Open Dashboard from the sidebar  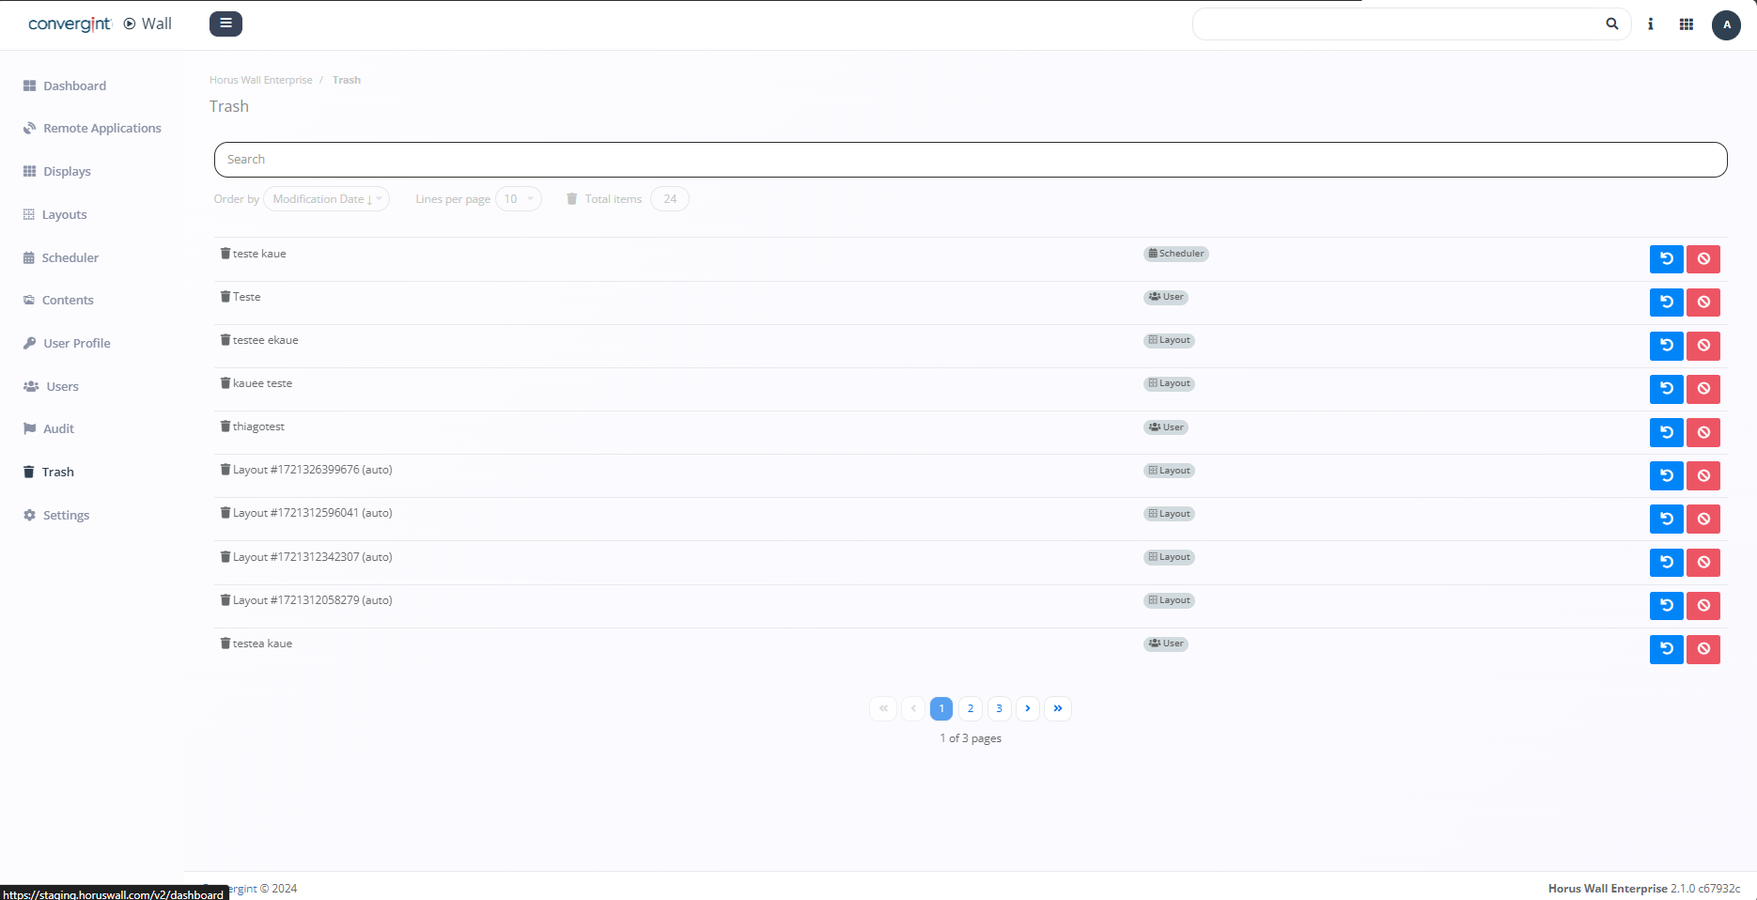pos(74,85)
